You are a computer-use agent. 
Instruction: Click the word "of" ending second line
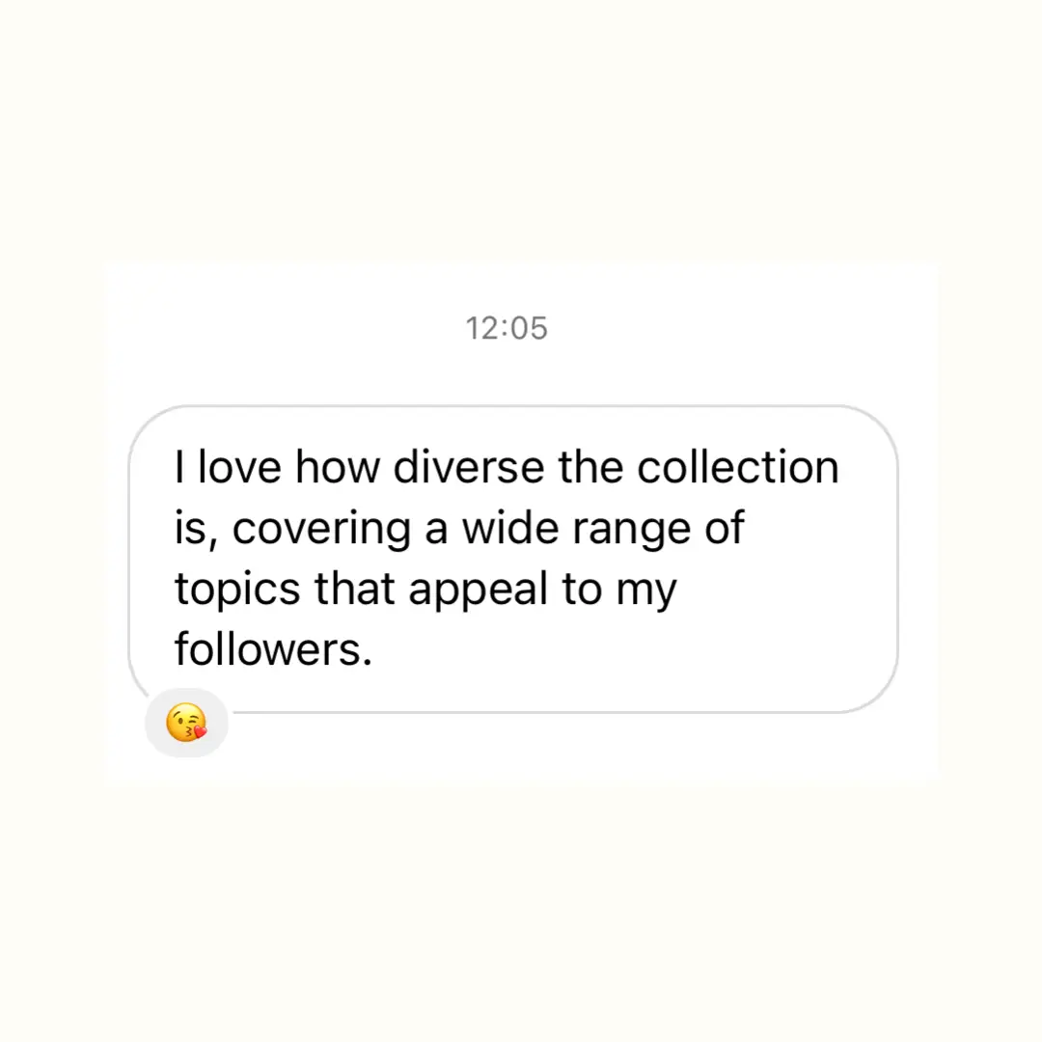pyautogui.click(x=725, y=528)
